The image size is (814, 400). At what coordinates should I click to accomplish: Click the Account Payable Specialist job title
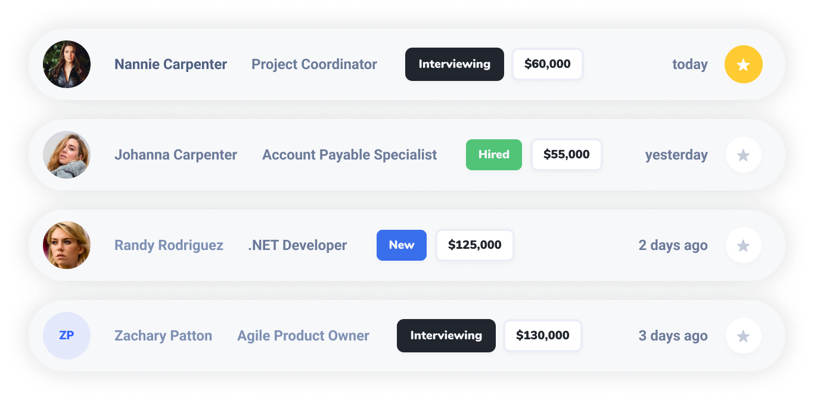349,155
